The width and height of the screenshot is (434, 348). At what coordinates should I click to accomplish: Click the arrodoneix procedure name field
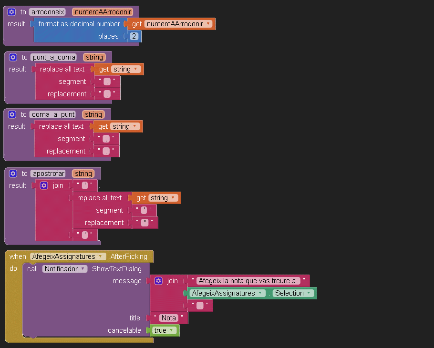coord(47,12)
